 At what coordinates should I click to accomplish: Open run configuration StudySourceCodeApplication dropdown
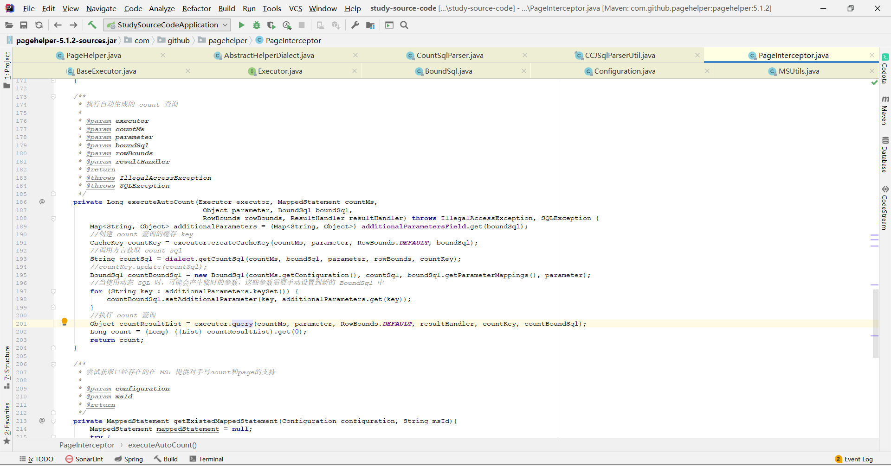point(167,25)
